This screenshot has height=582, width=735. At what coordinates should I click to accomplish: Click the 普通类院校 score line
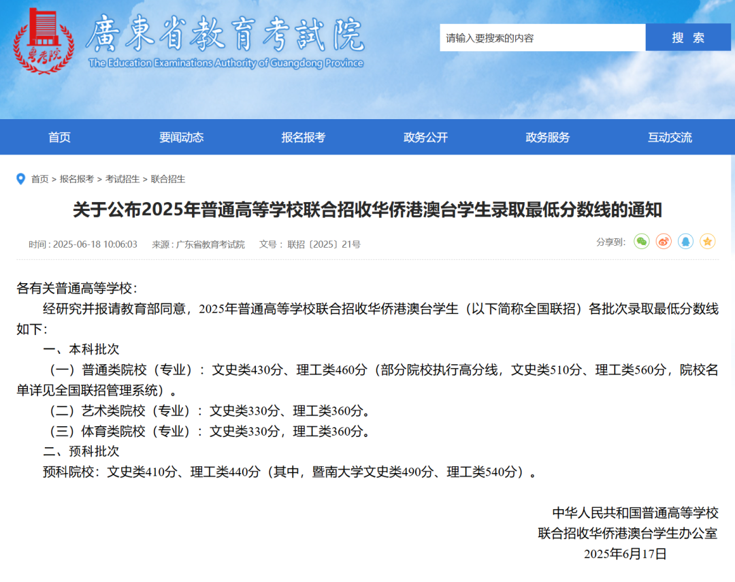tap(367, 380)
